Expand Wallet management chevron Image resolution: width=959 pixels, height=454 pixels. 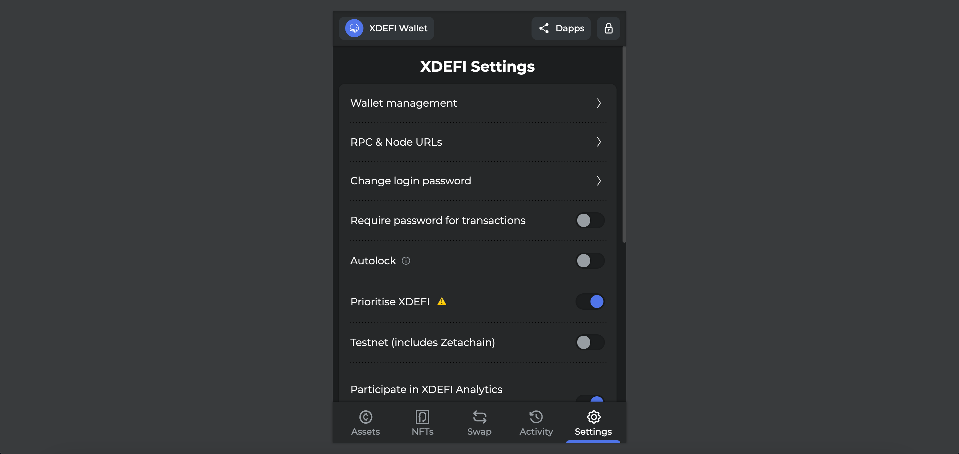pyautogui.click(x=599, y=103)
